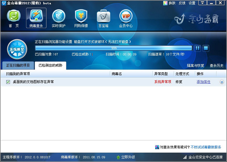
Task: Open 设置 settings in title bar
Action: click(192, 3)
